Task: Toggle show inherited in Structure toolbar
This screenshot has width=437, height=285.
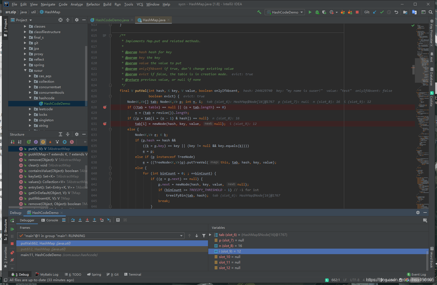Action: (29, 142)
